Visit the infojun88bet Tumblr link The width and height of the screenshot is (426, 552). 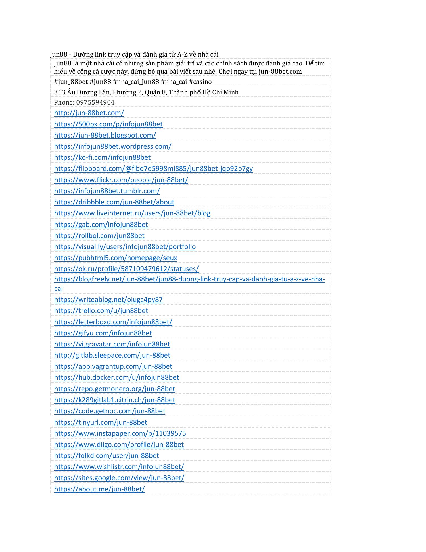[107, 191]
